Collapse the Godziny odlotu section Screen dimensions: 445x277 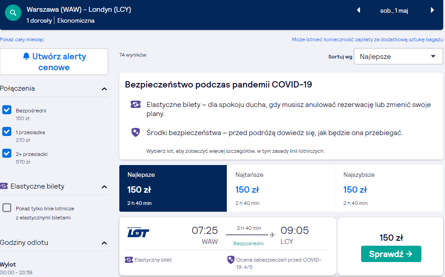coord(104,243)
